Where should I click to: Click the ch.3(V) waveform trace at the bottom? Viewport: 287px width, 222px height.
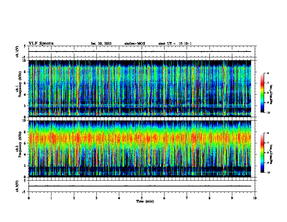(x=140, y=186)
